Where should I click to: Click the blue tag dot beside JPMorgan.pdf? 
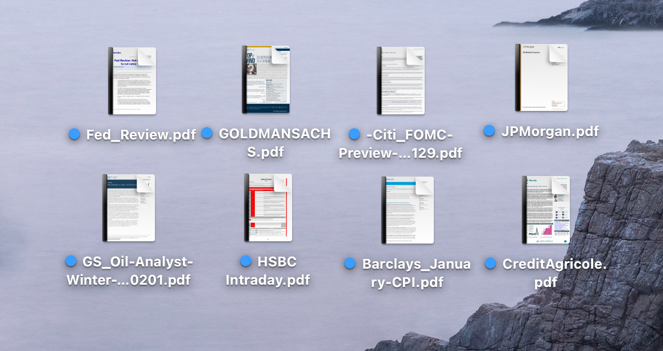point(489,131)
